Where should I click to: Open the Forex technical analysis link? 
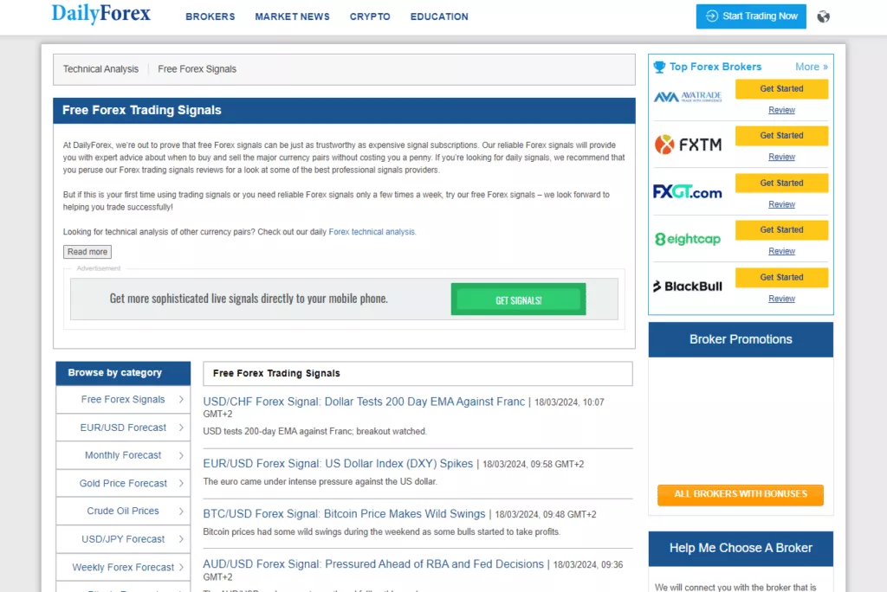point(372,232)
